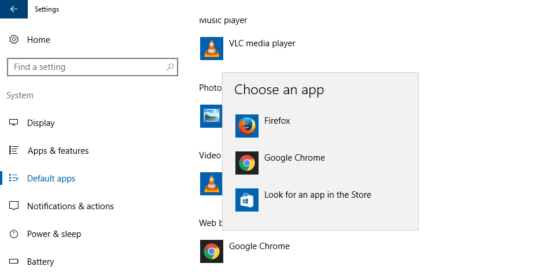Viewport: 557px width, 278px height.
Task: Click Look for an app in the Store
Action: pyautogui.click(x=318, y=195)
